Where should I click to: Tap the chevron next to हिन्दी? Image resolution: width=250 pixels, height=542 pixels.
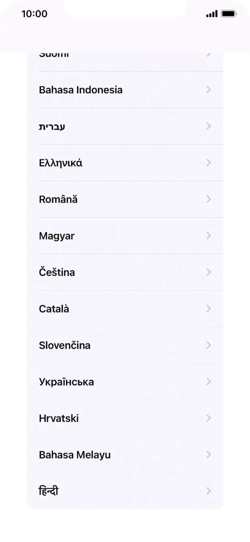[209, 491]
